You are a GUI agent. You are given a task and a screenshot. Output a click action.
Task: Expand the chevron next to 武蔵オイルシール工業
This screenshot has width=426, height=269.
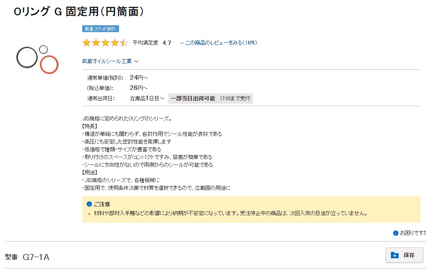coord(137,61)
